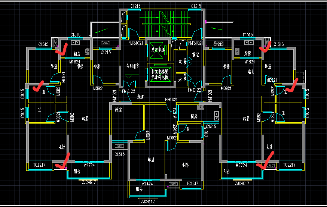This screenshot has width=327, height=207.
Task: Click the 水 water shaft room
Action: pos(180,80)
